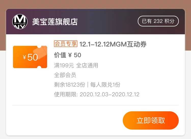Screen dimensions: 191x139
Task: Open the 已有 232 积分 points badge
Action: (158, 21)
